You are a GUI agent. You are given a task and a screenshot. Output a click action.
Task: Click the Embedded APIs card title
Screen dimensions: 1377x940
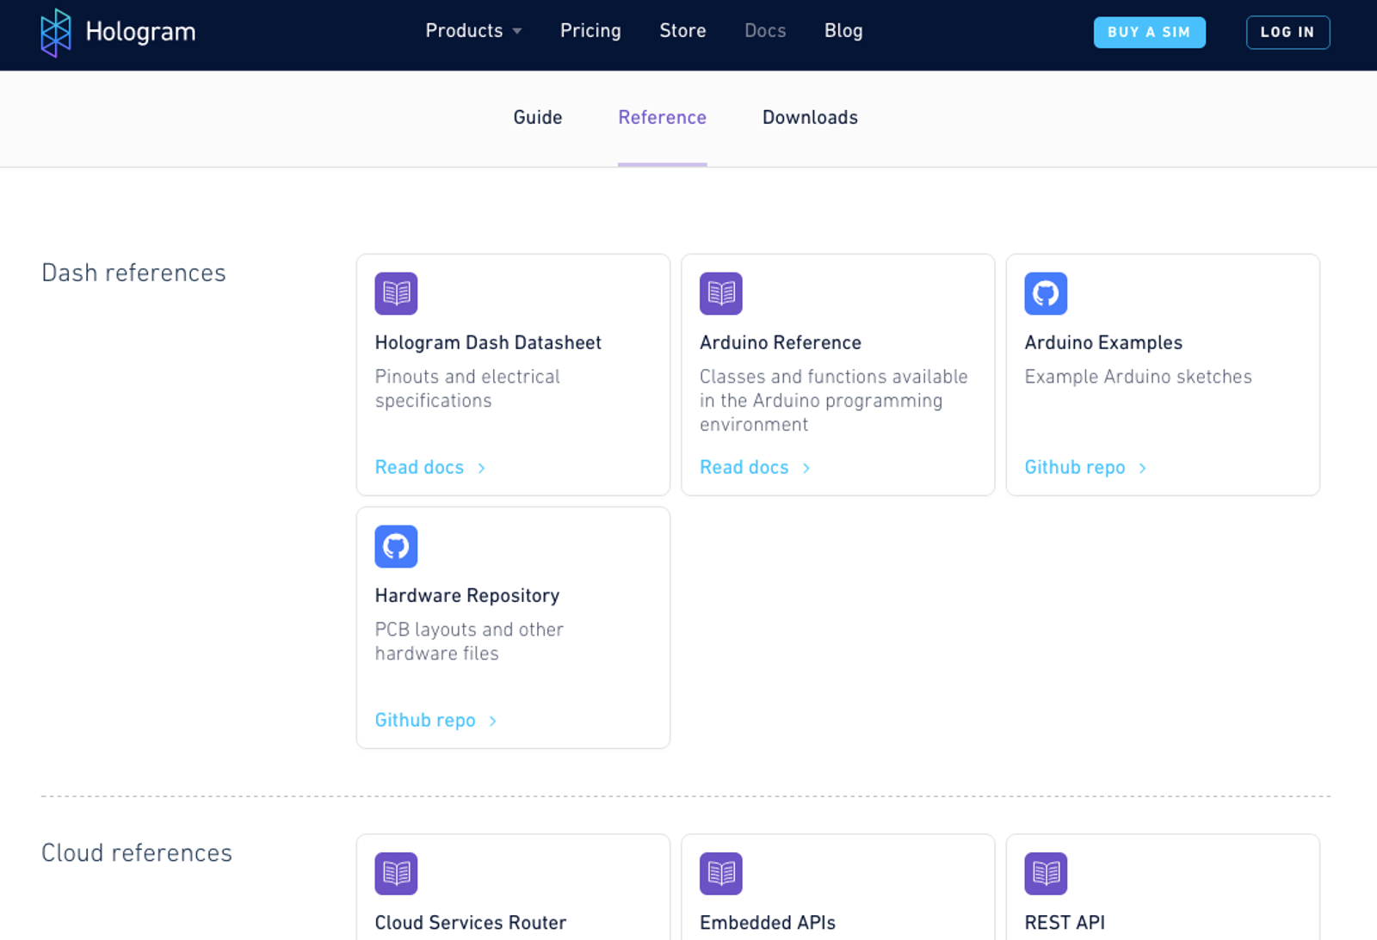[768, 923]
